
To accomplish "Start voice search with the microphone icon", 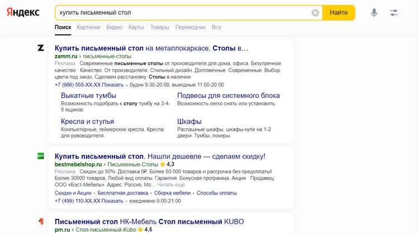I will click(x=374, y=12).
